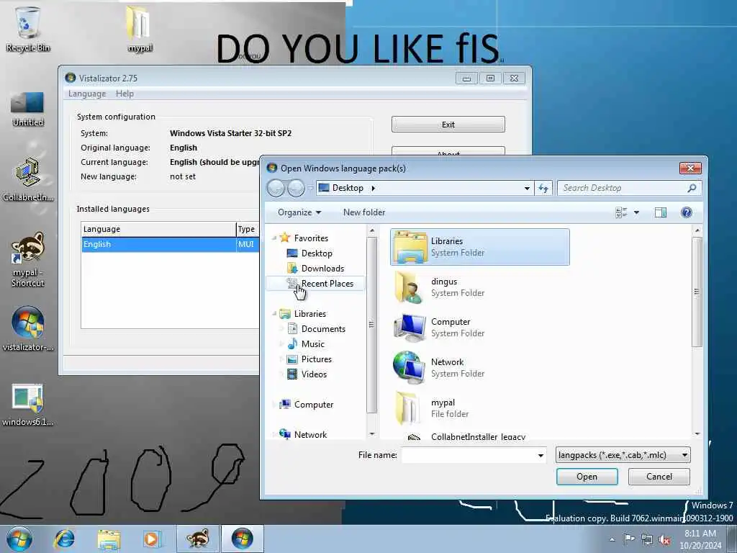Screen dimensions: 737x553
Task: Click New folder in the toolbar
Action: coord(363,212)
